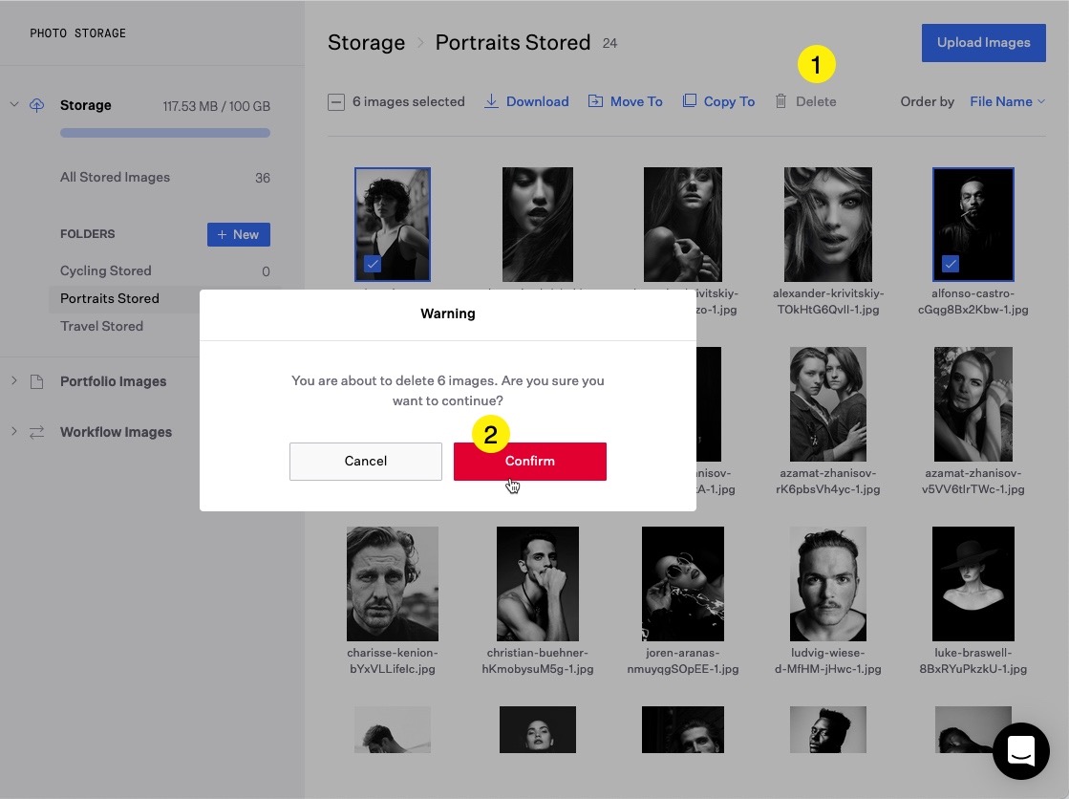
Task: Open the Travel Stored folder
Action: tap(102, 326)
